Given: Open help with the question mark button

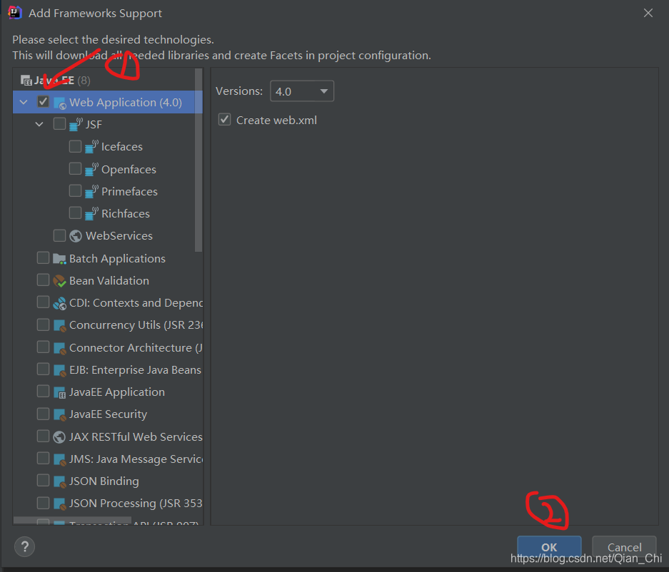Looking at the screenshot, I should click(x=25, y=546).
